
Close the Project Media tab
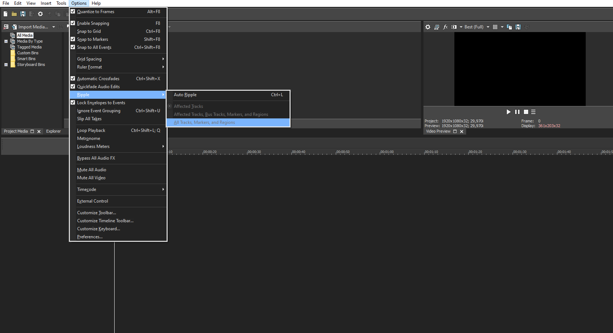(x=39, y=132)
